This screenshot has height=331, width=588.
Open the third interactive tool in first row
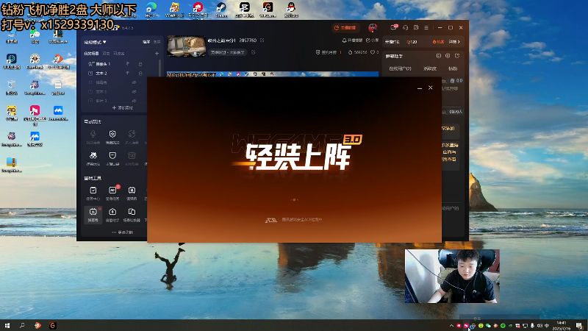(x=132, y=137)
